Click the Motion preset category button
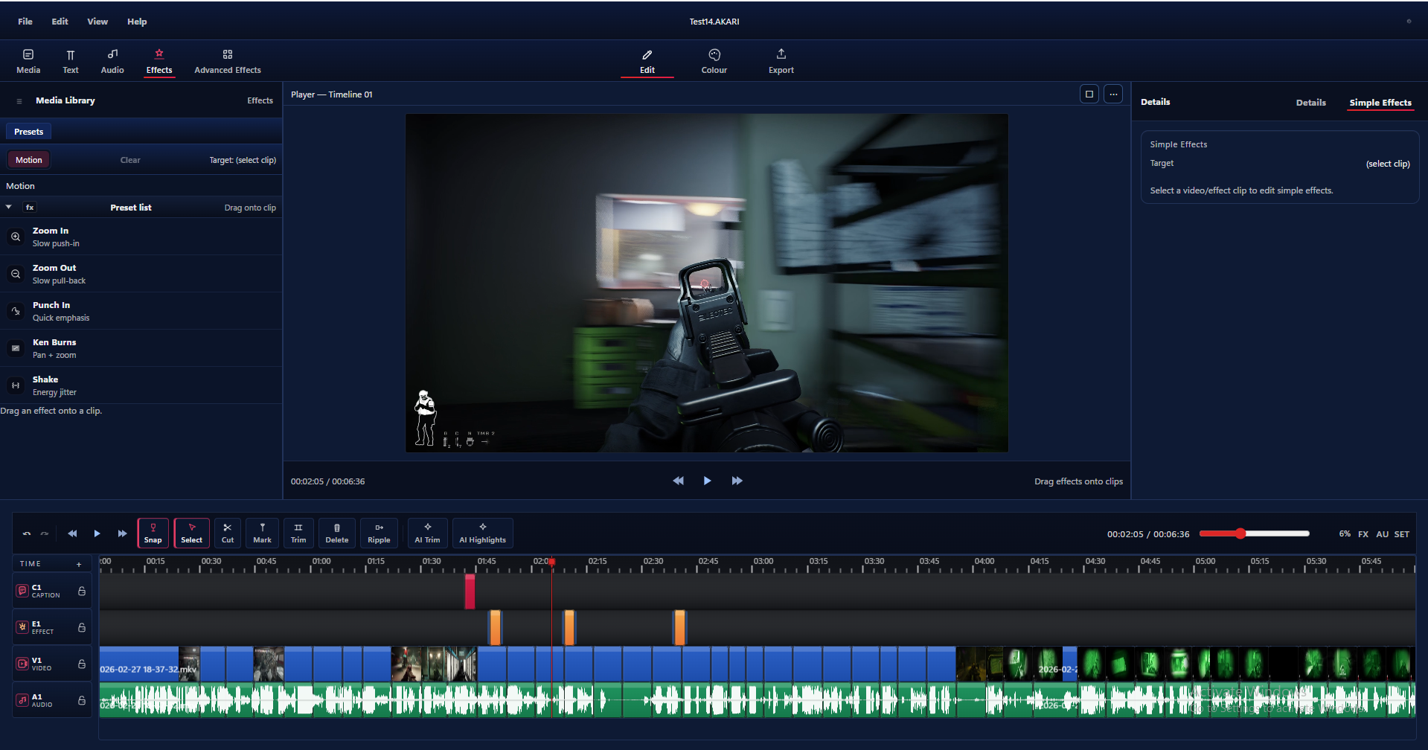Image resolution: width=1428 pixels, height=750 pixels. [x=28, y=159]
